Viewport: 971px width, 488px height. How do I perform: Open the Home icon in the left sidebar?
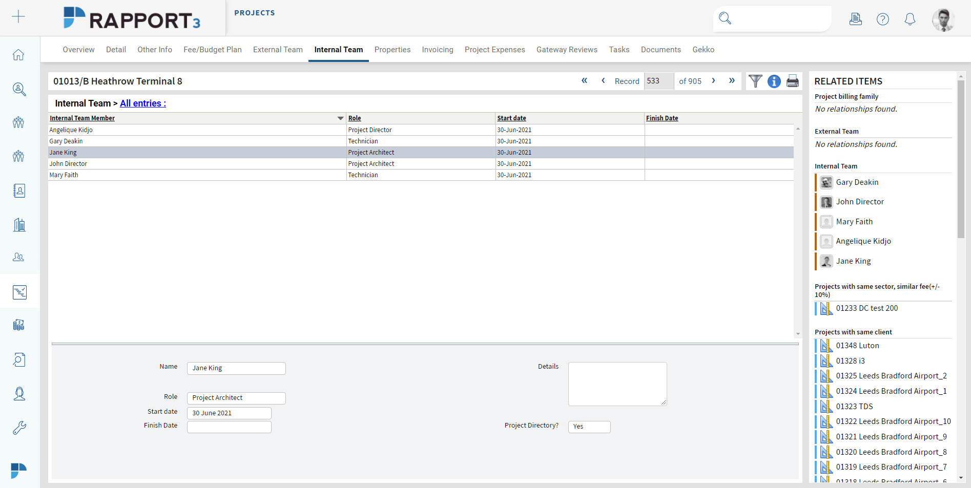tap(18, 55)
